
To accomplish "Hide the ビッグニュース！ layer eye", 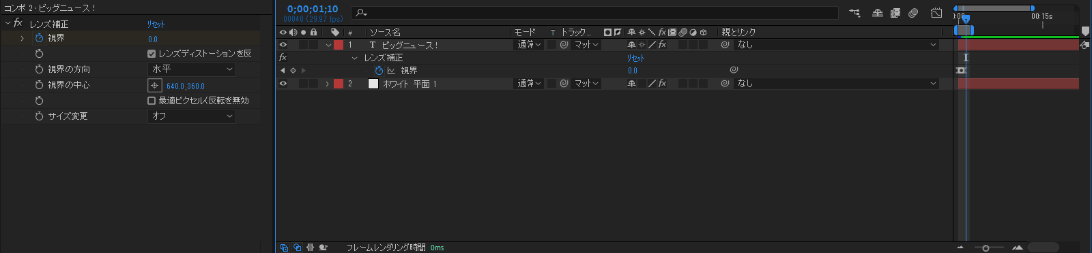I will [x=283, y=45].
